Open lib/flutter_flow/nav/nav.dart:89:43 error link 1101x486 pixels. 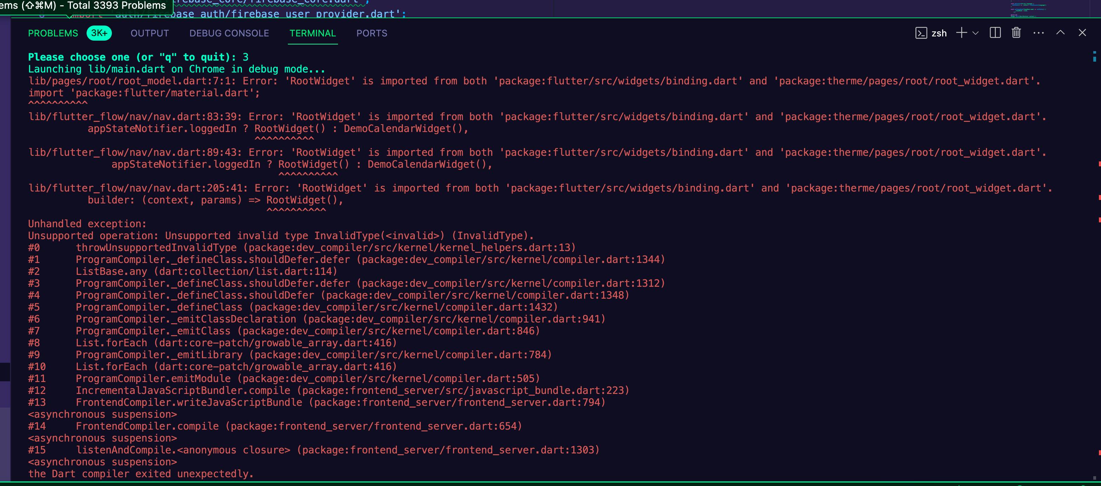pos(135,153)
